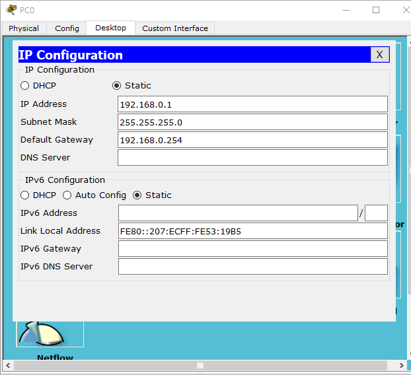411x375 pixels.
Task: Click the IP Address field 192.168.0.1
Action: click(x=252, y=104)
